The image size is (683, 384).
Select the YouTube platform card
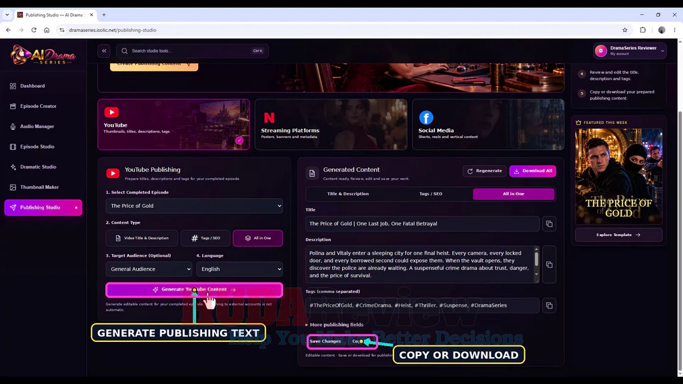click(x=174, y=125)
